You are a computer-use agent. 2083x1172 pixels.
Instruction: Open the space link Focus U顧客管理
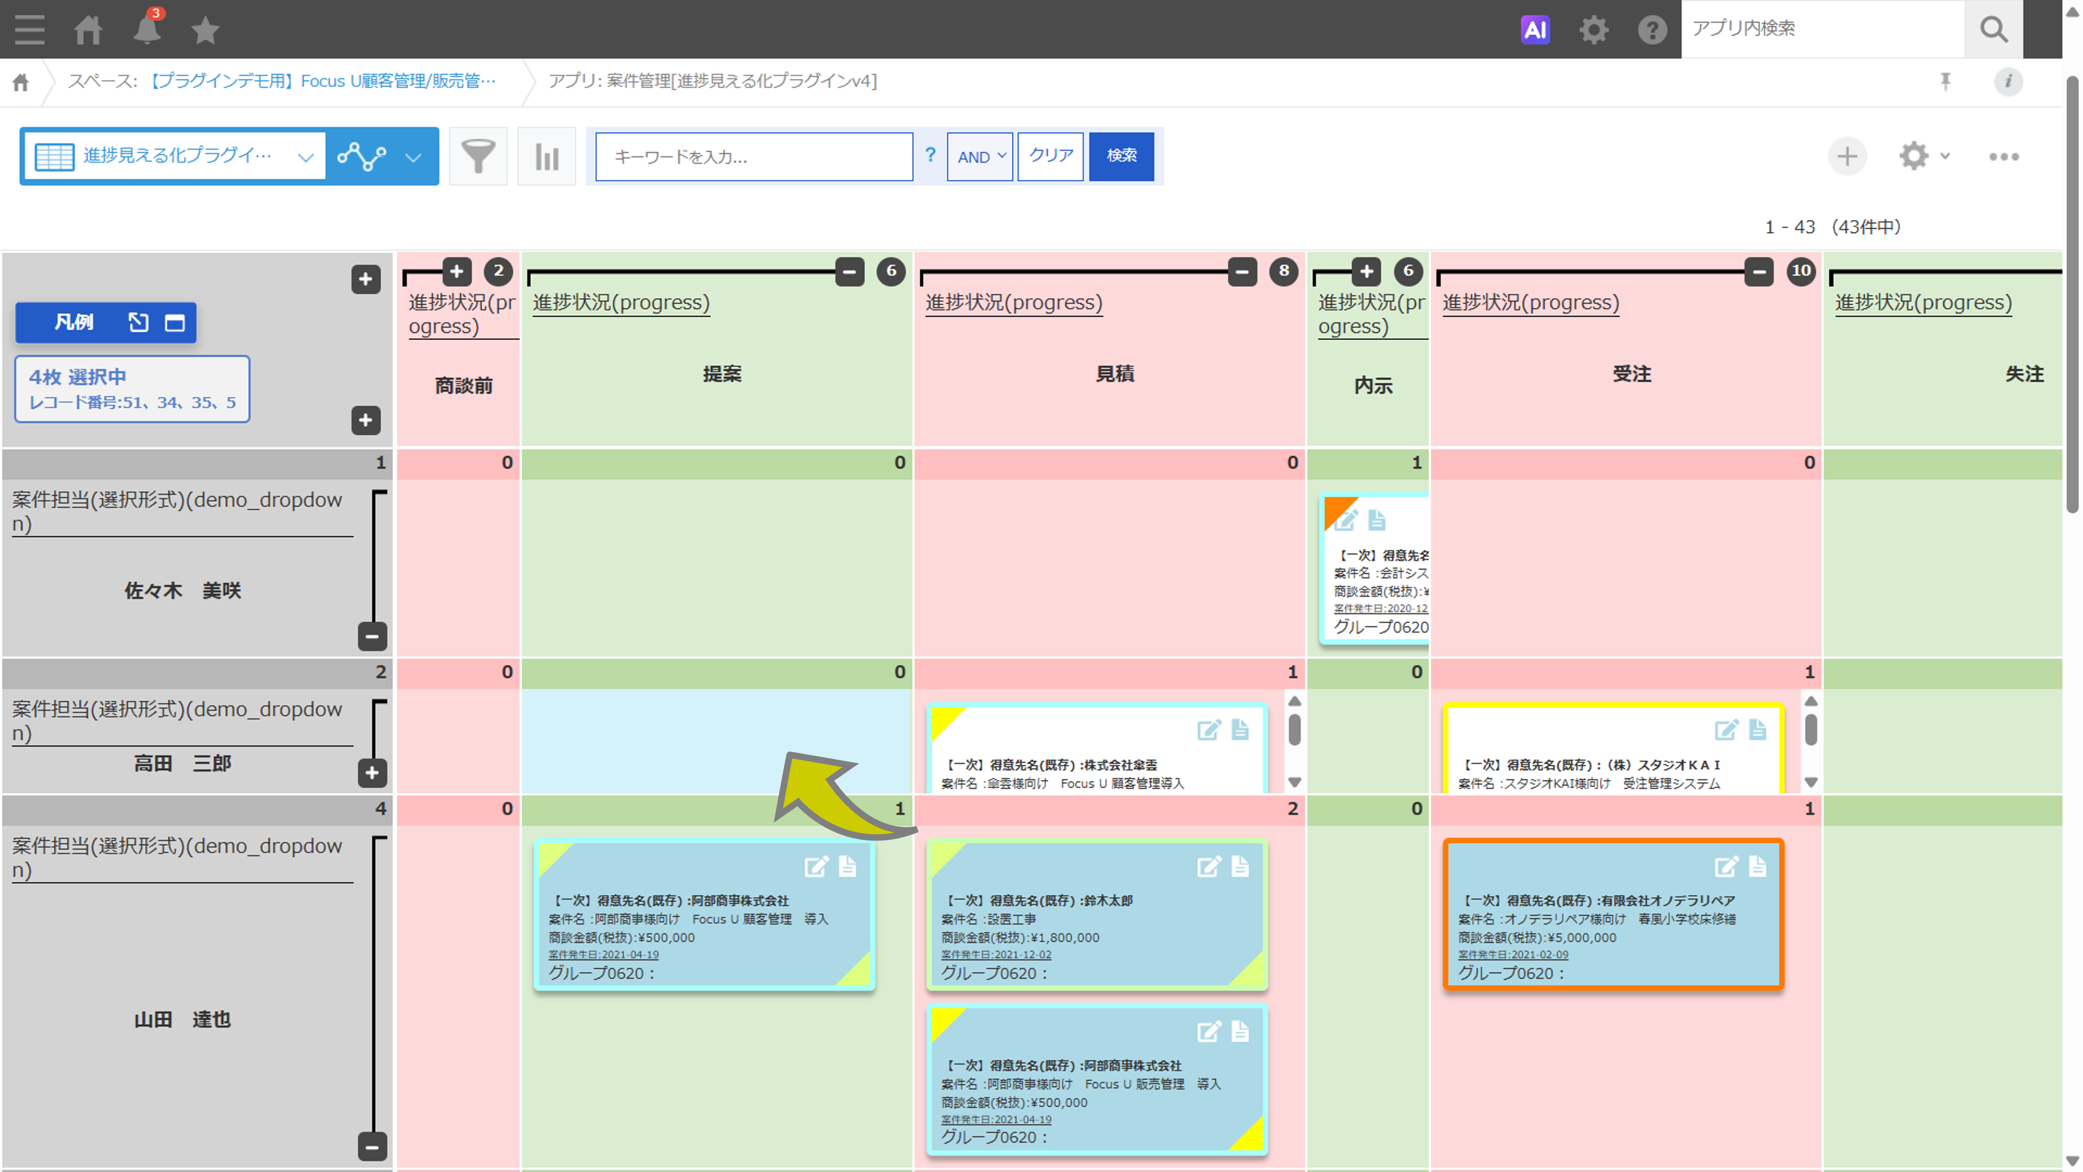click(x=323, y=81)
